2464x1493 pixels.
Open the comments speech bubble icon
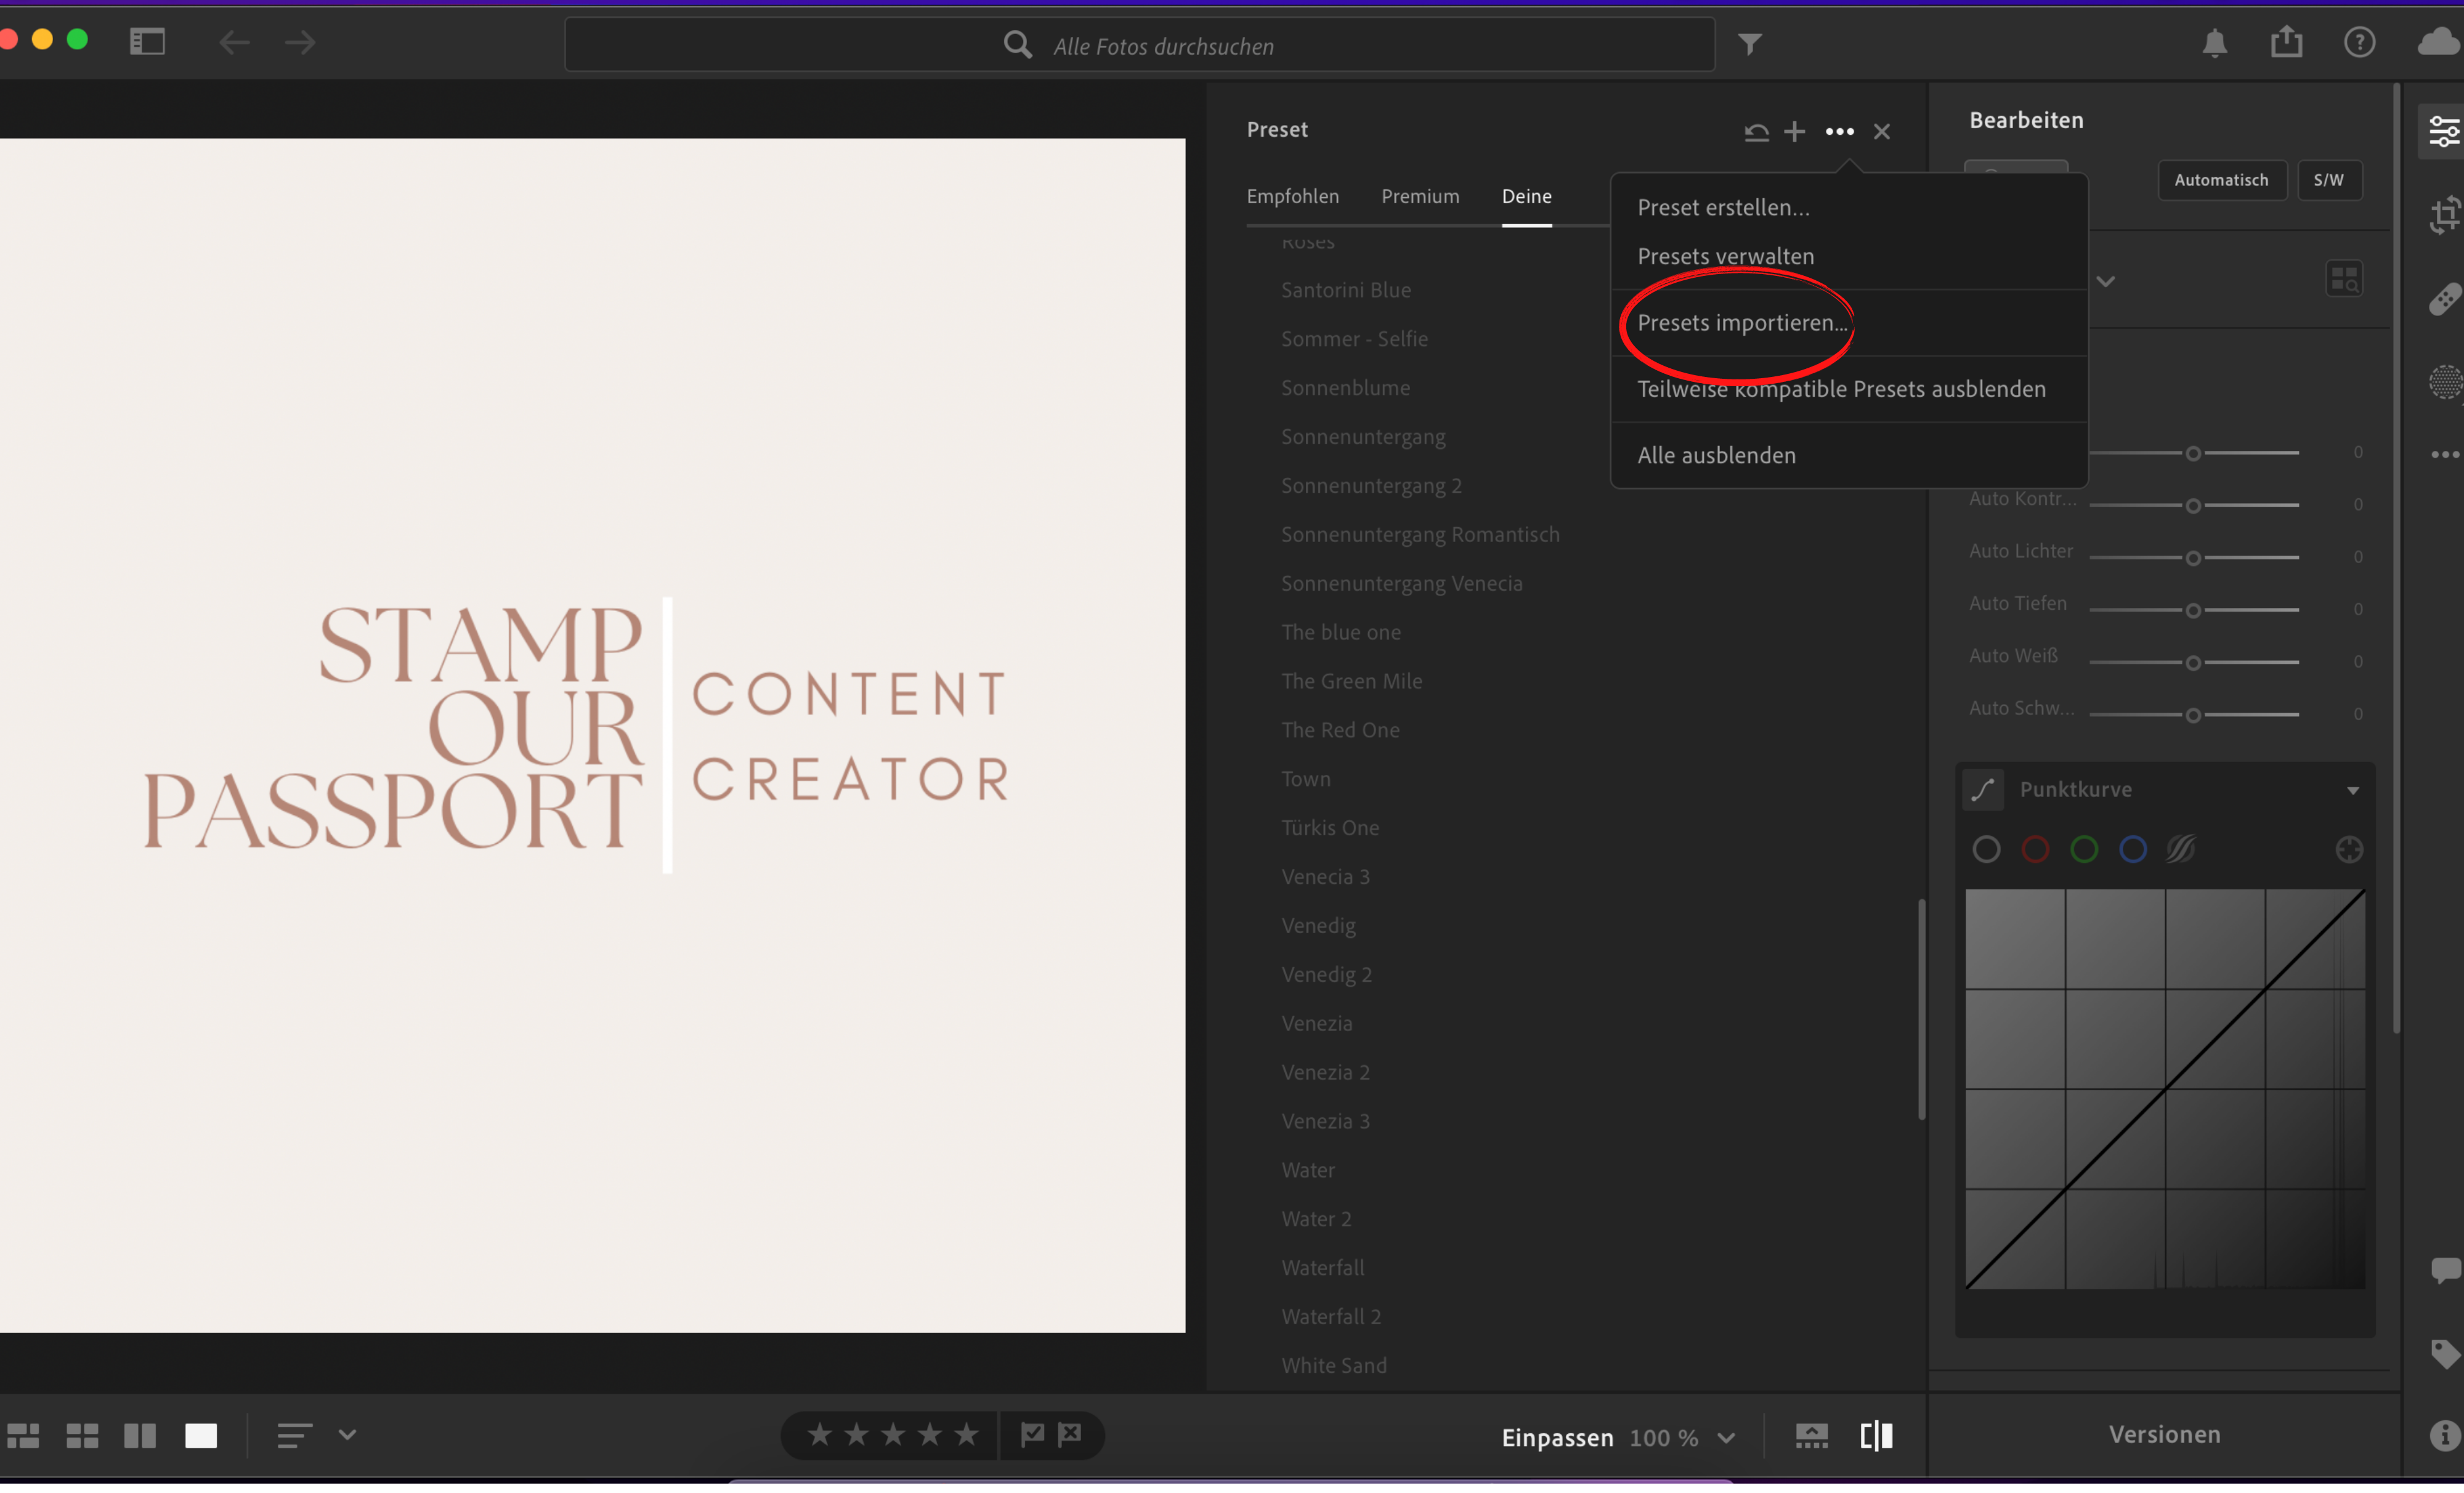2446,1270
